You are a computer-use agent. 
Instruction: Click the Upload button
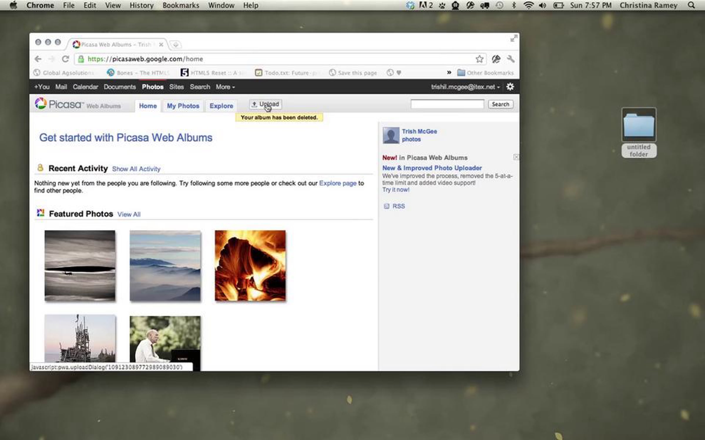point(265,104)
